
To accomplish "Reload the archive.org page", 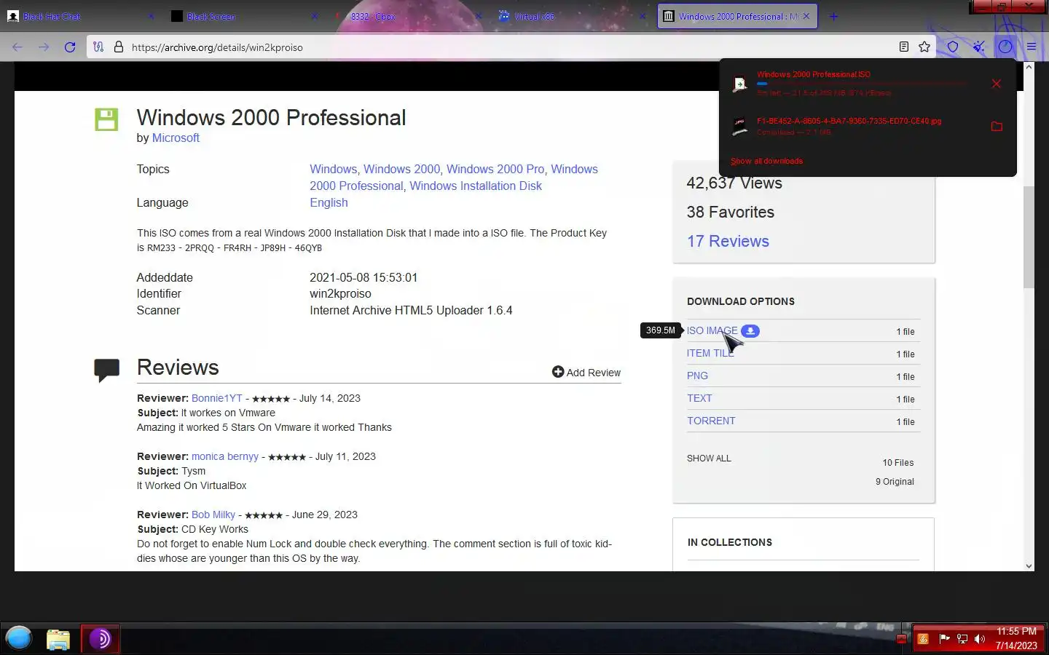I will click(x=70, y=47).
